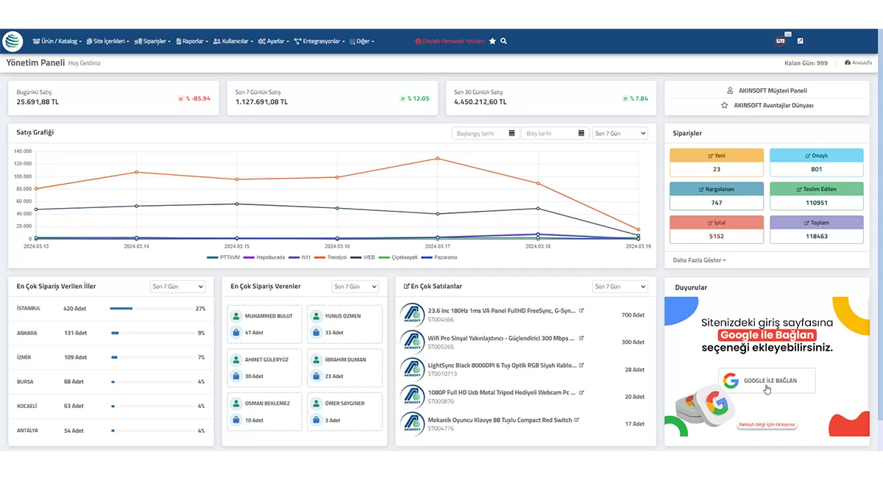Click the star favorites icon in navbar

pos(493,41)
